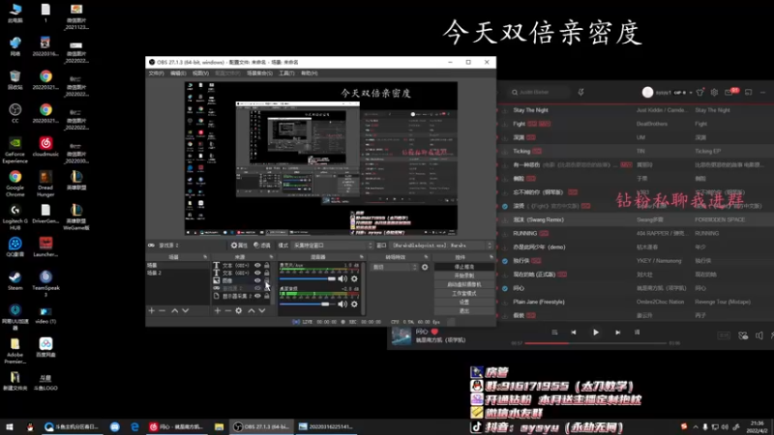The image size is (774, 435).
Task: Open the 视图(V) menu in OBS
Action: (200, 73)
